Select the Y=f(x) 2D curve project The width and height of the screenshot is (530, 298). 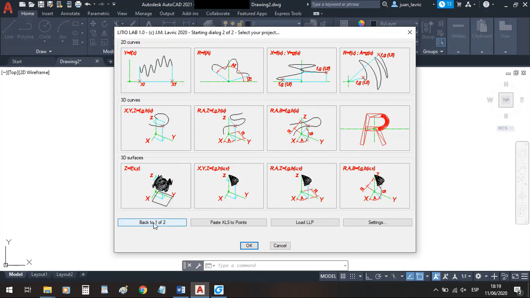(156, 70)
